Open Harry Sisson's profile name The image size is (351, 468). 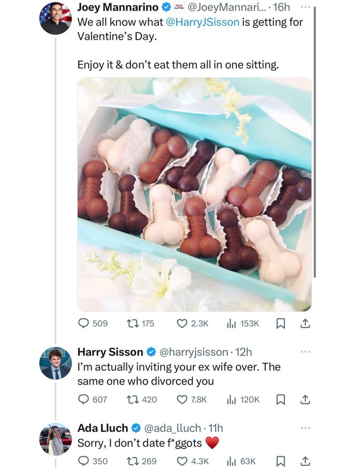tap(110, 352)
